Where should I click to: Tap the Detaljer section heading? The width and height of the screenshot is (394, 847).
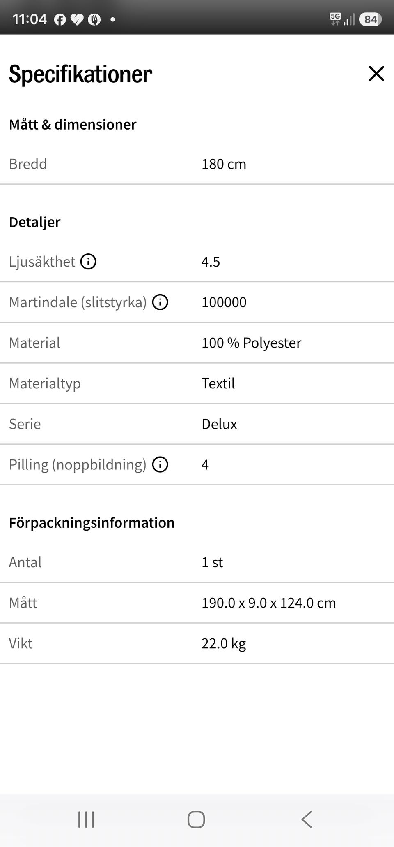(35, 222)
